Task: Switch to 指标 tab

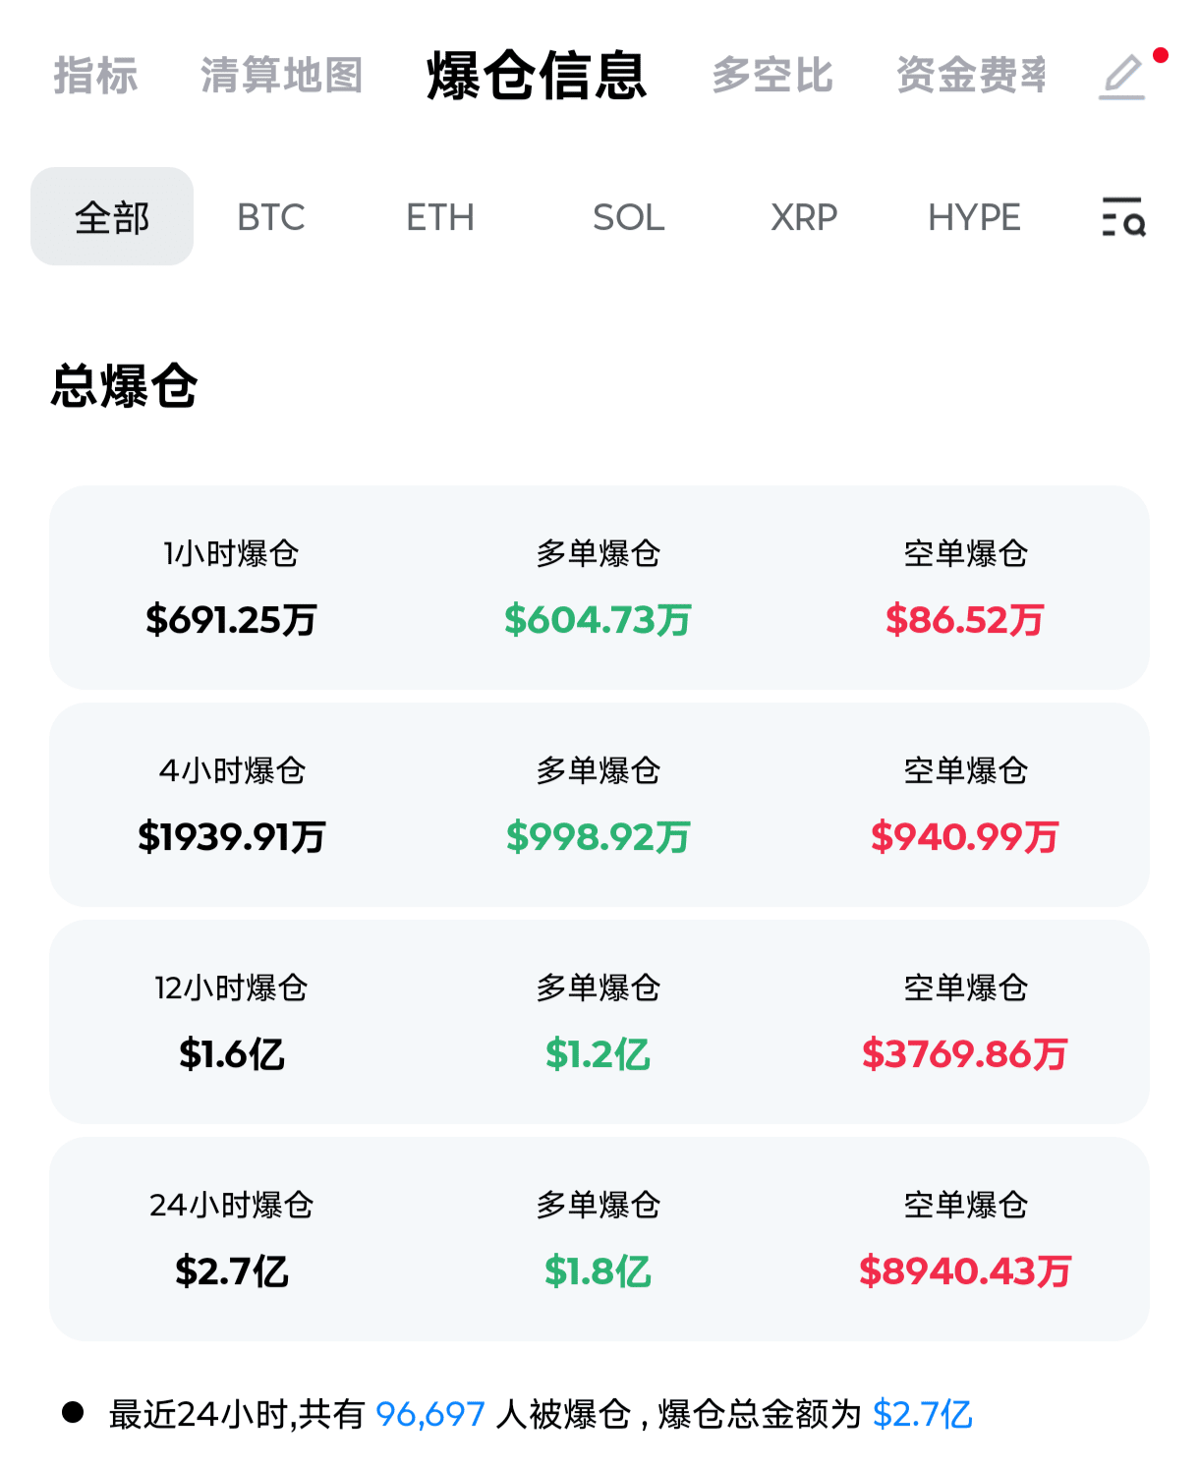Action: click(95, 76)
